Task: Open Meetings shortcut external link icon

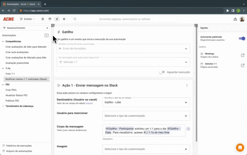Action: (x=242, y=55)
